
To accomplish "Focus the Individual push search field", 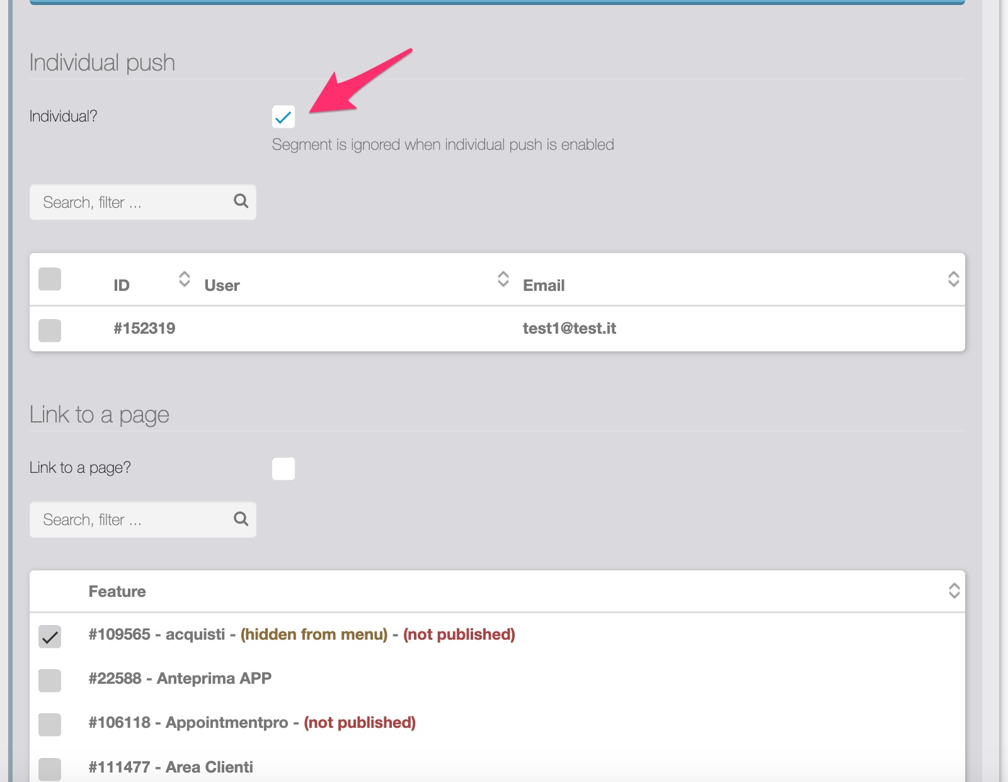I will (132, 202).
